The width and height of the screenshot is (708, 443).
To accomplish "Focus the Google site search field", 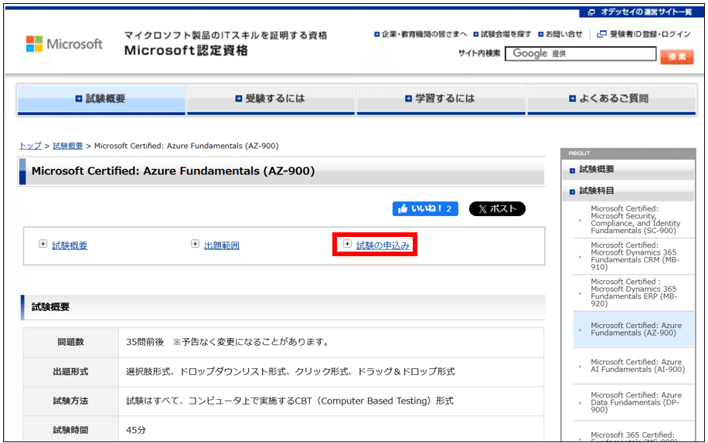I will coord(580,53).
